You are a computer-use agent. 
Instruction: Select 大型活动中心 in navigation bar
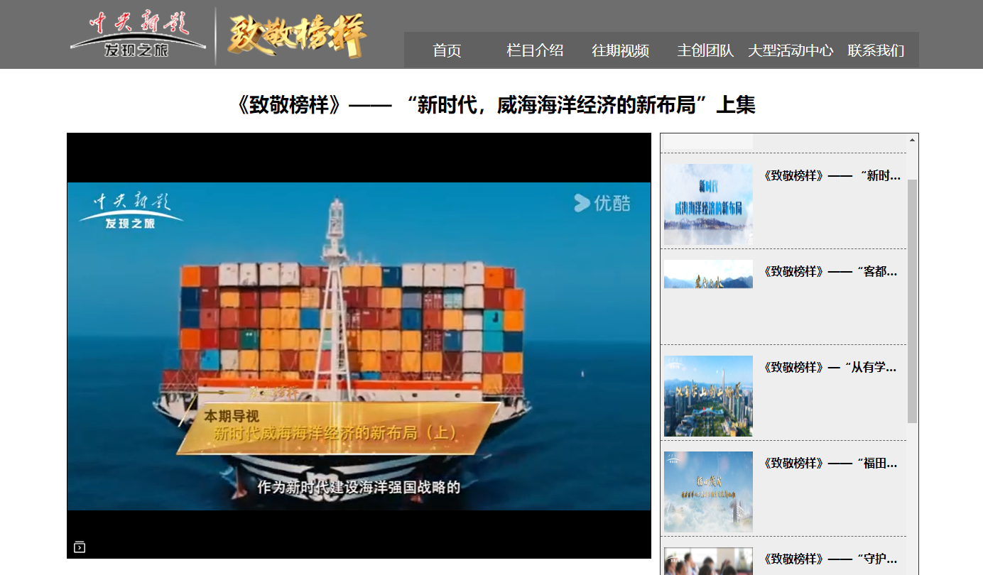pos(791,50)
